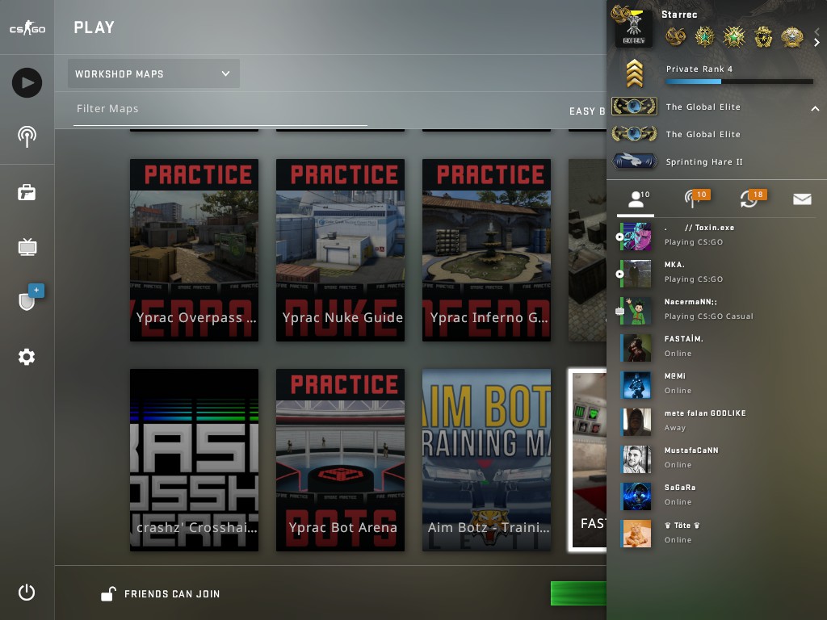Click Toxin.exe's friend avatar
827x620 pixels.
(x=636, y=237)
